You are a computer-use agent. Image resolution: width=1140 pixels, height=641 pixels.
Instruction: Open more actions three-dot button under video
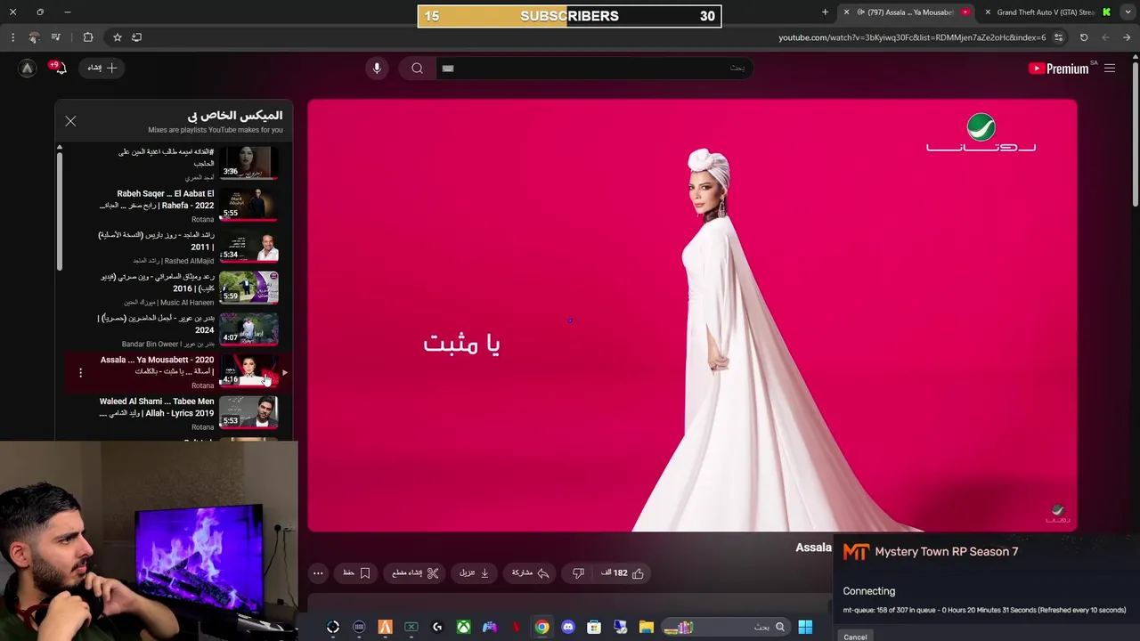click(x=318, y=573)
